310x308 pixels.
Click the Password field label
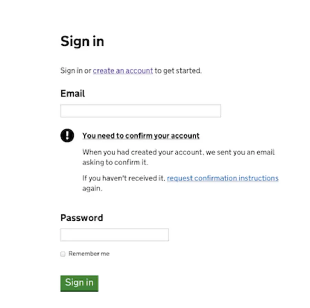[82, 218]
